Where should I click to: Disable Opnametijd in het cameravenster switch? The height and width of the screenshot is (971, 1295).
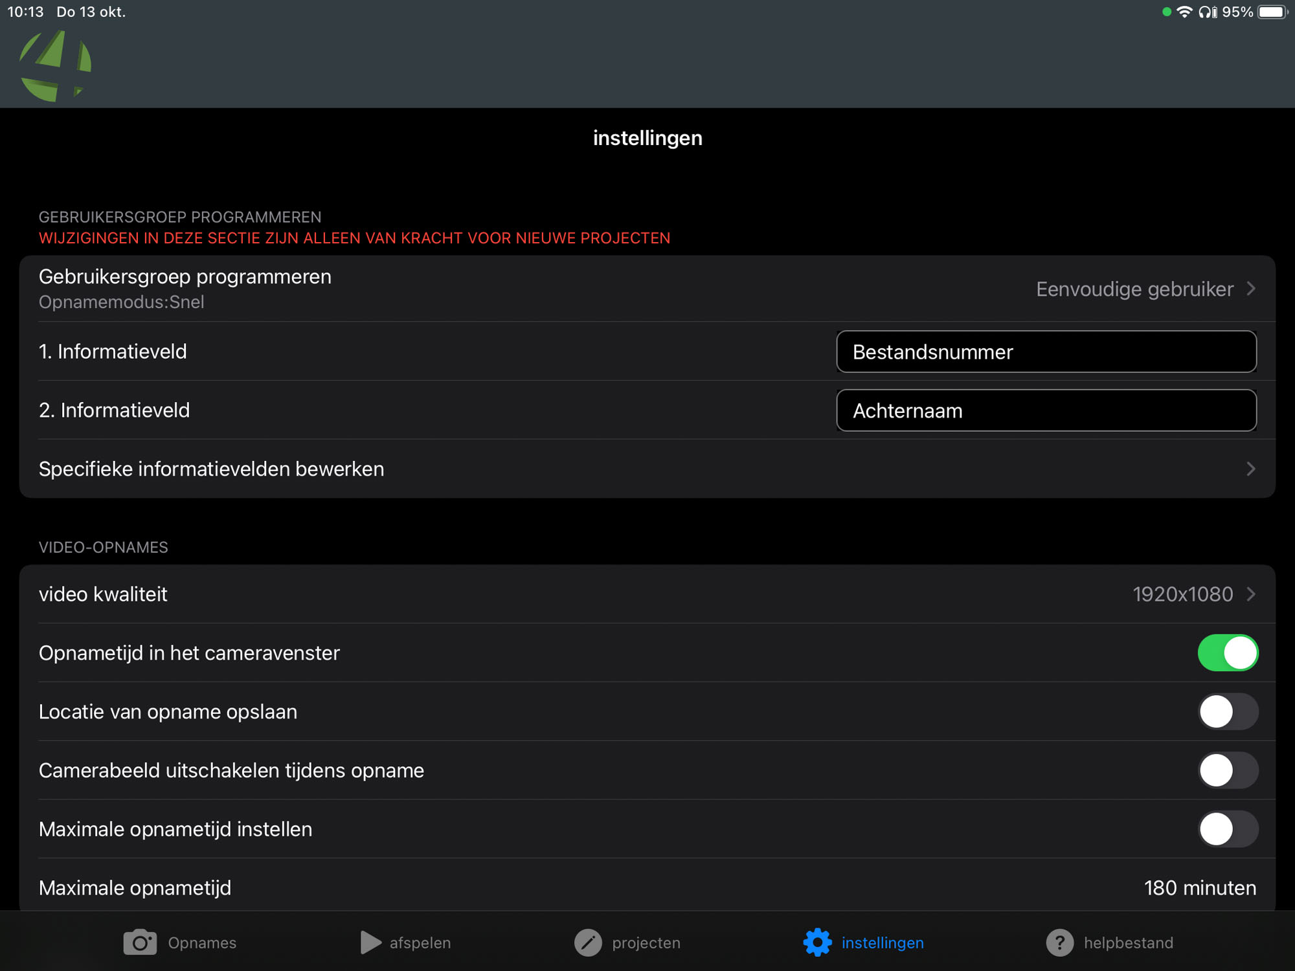1227,653
